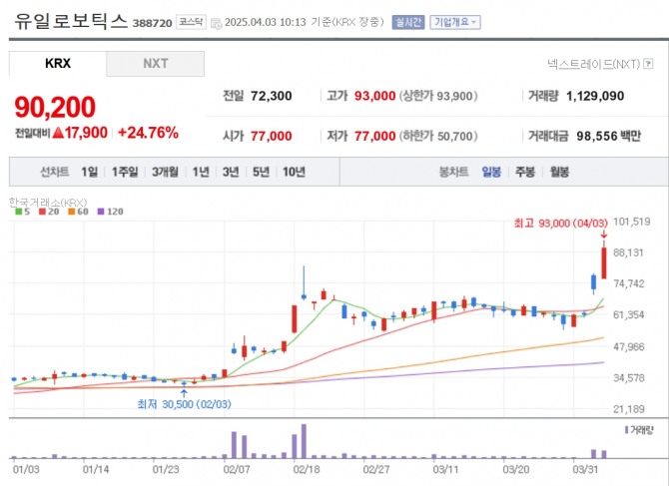
Task: Open the 넥스트레이드(NXT) help link
Action: (594, 64)
